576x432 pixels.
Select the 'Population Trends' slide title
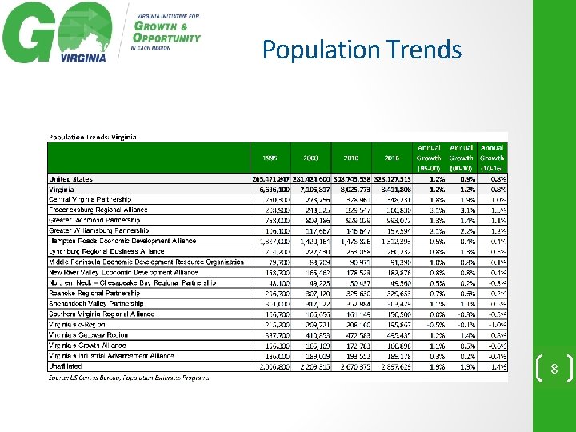362,50
